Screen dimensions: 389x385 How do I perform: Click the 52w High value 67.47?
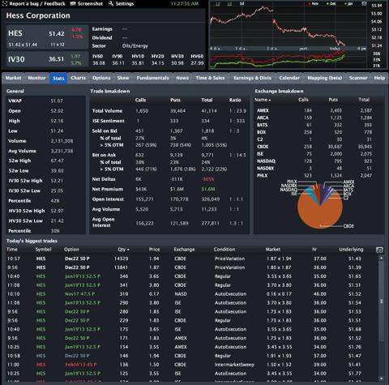tap(57, 160)
